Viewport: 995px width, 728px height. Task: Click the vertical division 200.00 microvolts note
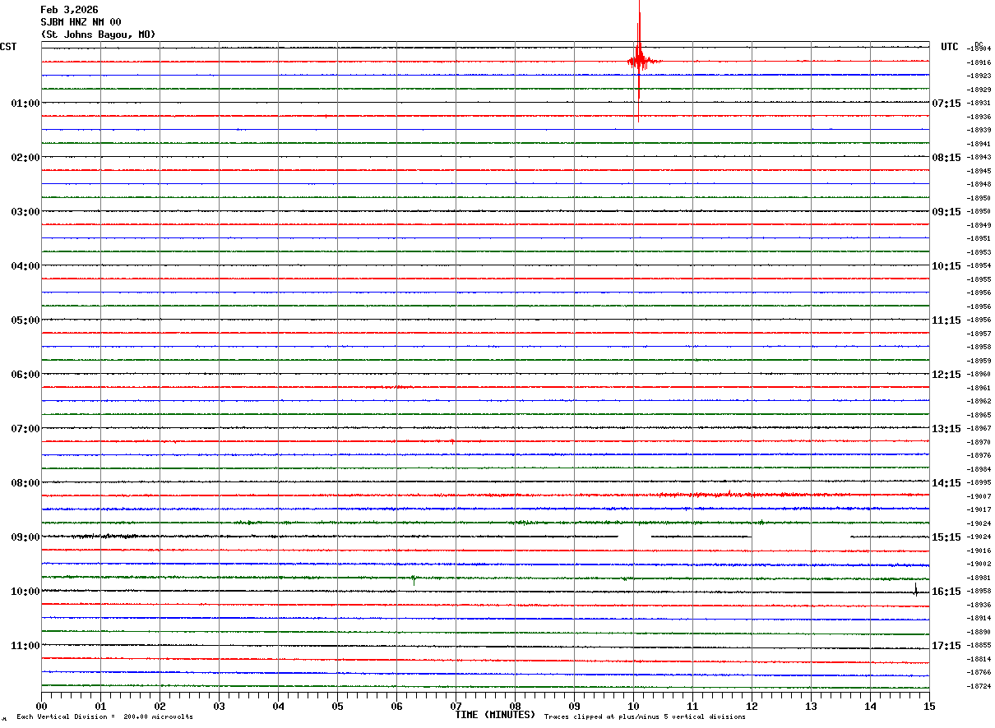pos(104,717)
